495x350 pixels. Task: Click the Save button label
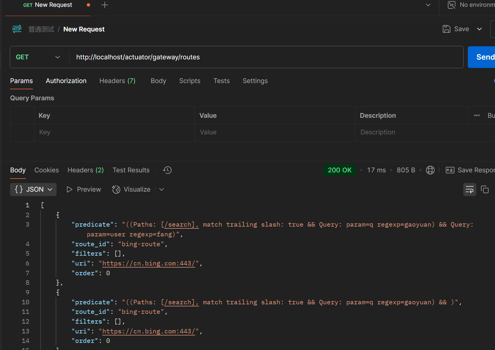pos(462,29)
